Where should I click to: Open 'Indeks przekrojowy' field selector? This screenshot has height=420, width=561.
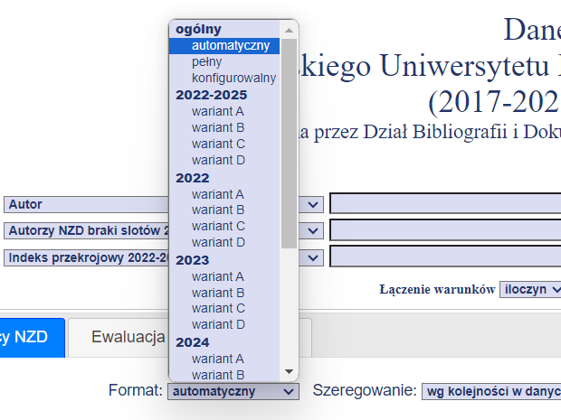313,257
